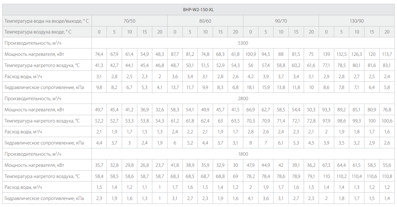The image size is (397, 207).
Task: Click the heater power cell 113,7
Action: coord(387,54)
